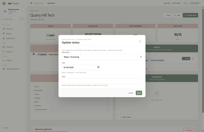Click the No contacts yet icon
204x132 pixels.
click(157, 93)
